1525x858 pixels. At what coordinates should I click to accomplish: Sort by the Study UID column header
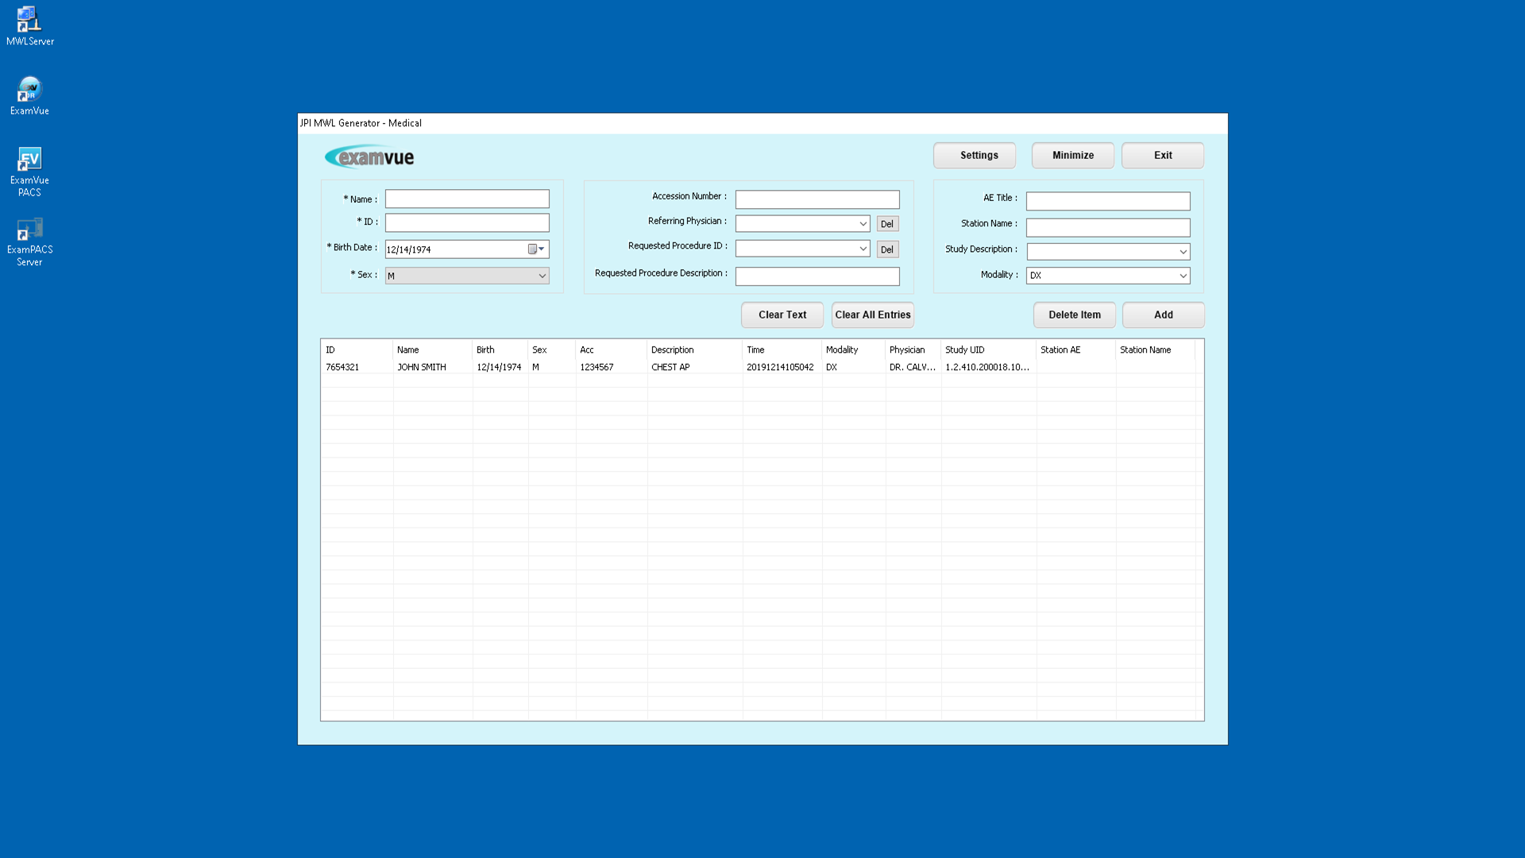point(988,350)
